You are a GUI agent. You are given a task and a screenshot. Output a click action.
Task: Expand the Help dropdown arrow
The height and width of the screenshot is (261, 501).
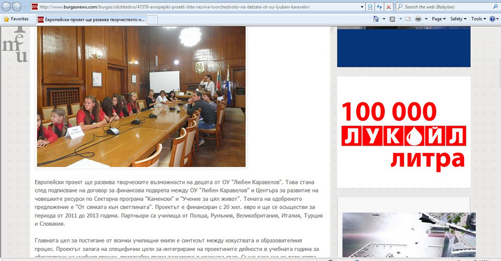point(498,19)
